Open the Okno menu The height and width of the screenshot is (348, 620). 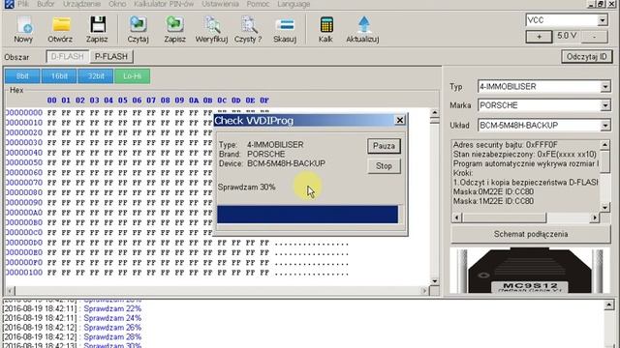point(117,4)
